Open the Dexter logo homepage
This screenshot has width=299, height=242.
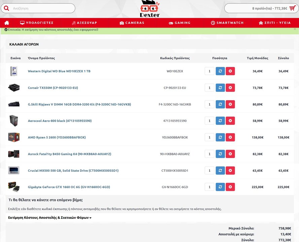(x=150, y=9)
